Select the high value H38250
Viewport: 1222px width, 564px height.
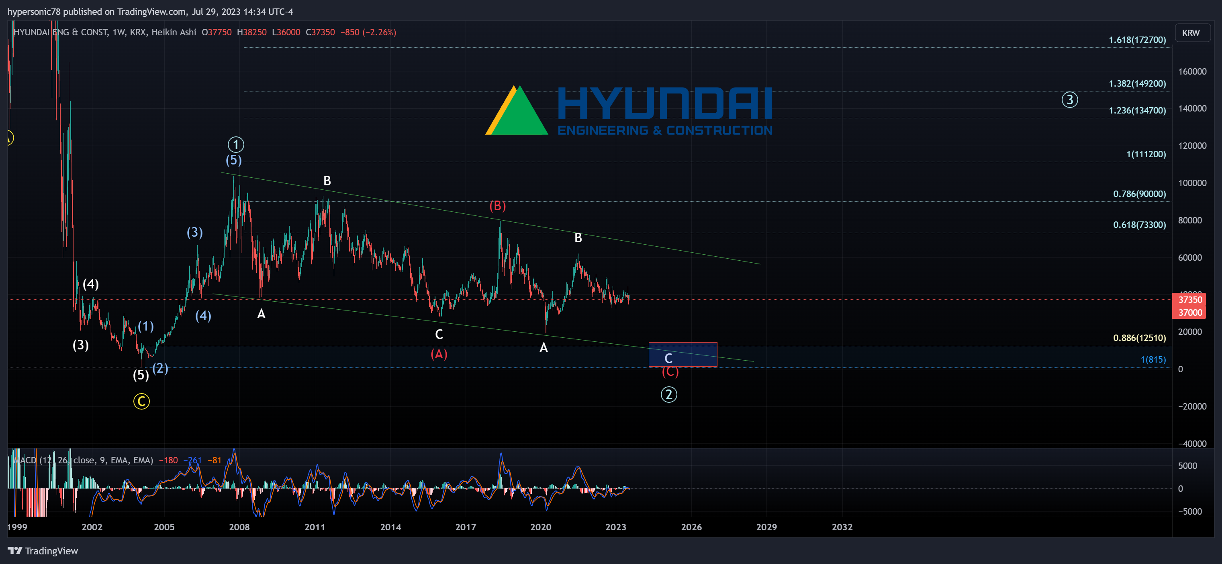[251, 32]
